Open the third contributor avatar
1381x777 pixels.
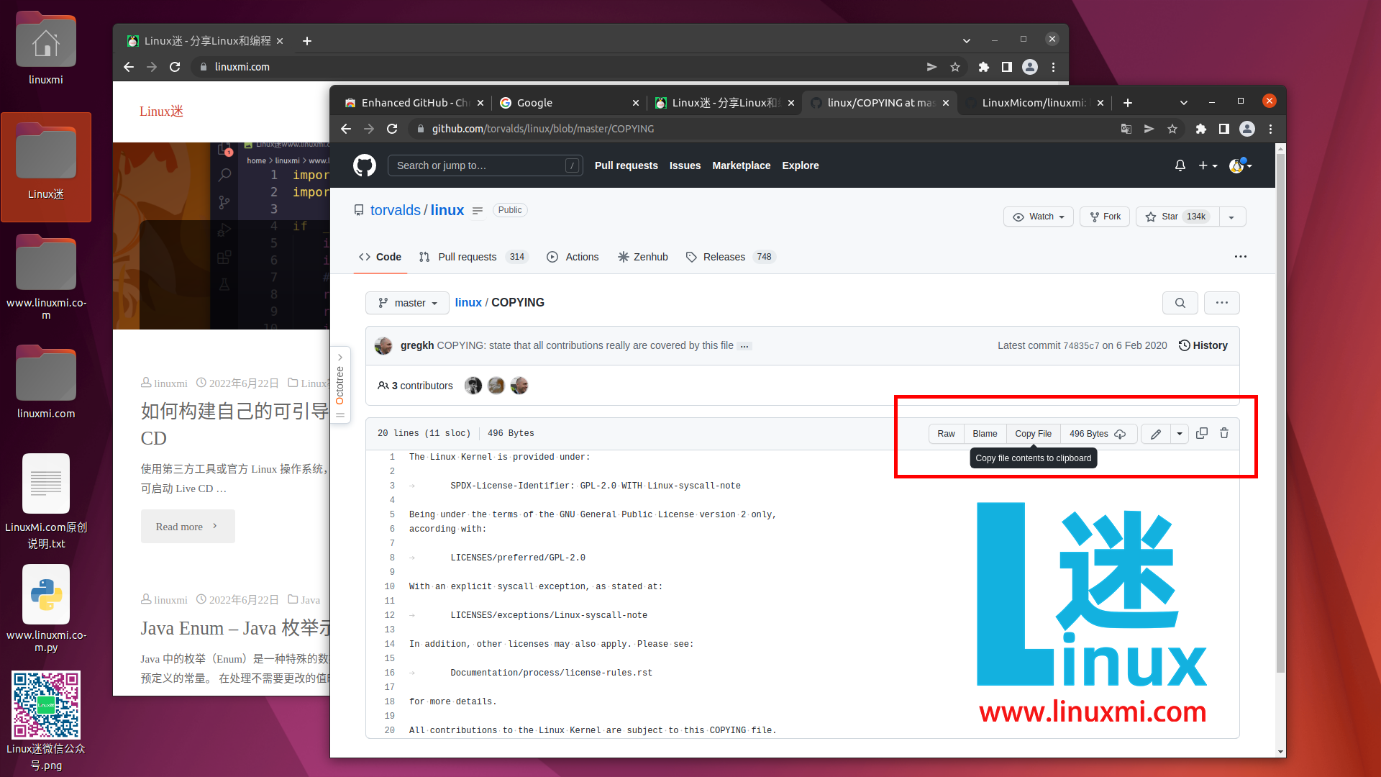tap(519, 386)
